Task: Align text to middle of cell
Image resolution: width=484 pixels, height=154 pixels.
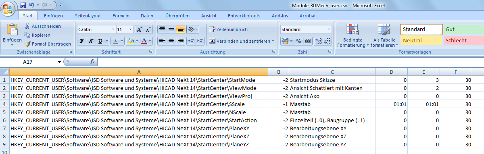Action: pyautogui.click(x=171, y=29)
